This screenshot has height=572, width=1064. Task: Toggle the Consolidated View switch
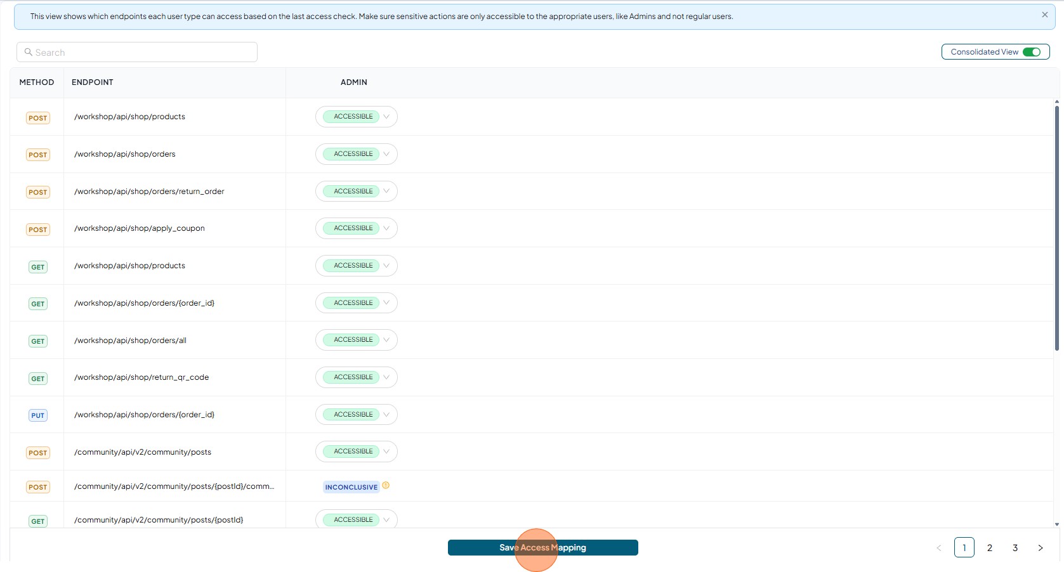1032,52
